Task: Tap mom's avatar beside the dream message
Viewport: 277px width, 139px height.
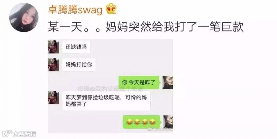Action: pos(53,97)
